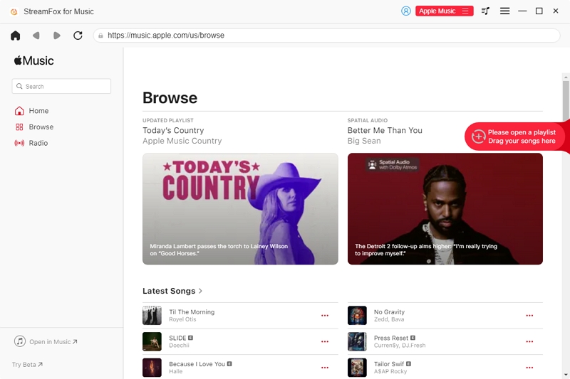The width and height of the screenshot is (570, 379).
Task: Open the Today's Country cover artwork
Action: [240, 208]
